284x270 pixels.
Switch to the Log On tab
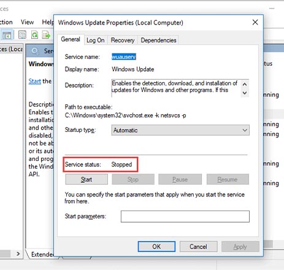coord(96,40)
